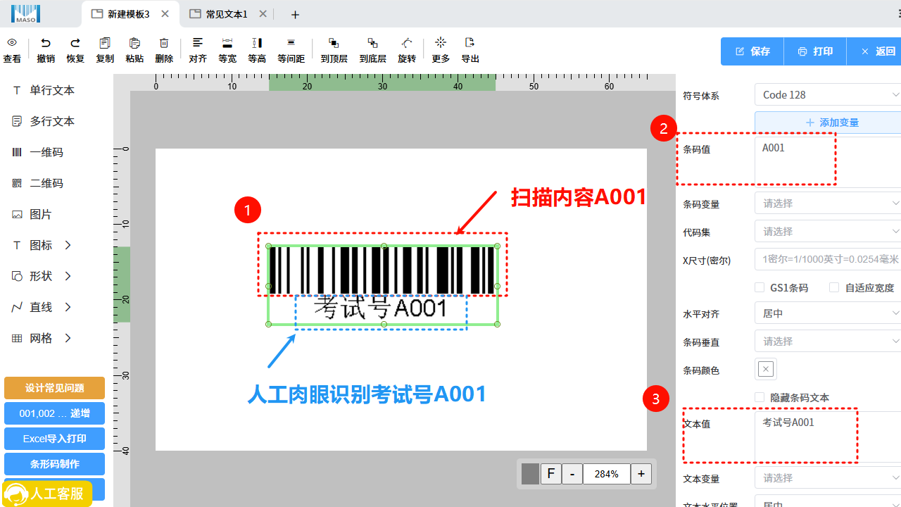Open the 文本变量 dropdown

[828, 478]
